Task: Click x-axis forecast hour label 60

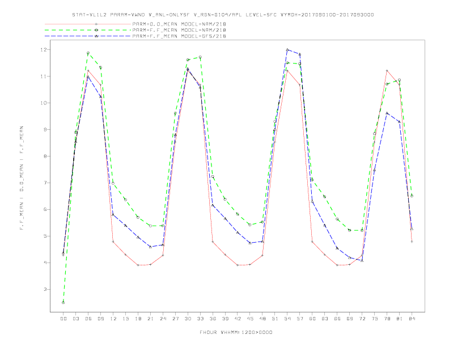Action: [x=312, y=319]
